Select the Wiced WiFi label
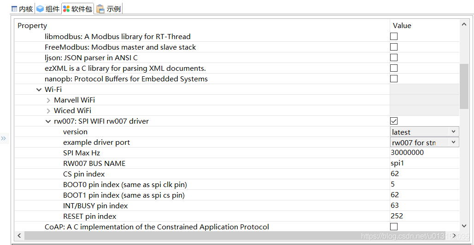The width and height of the screenshot is (474, 245). tap(73, 110)
